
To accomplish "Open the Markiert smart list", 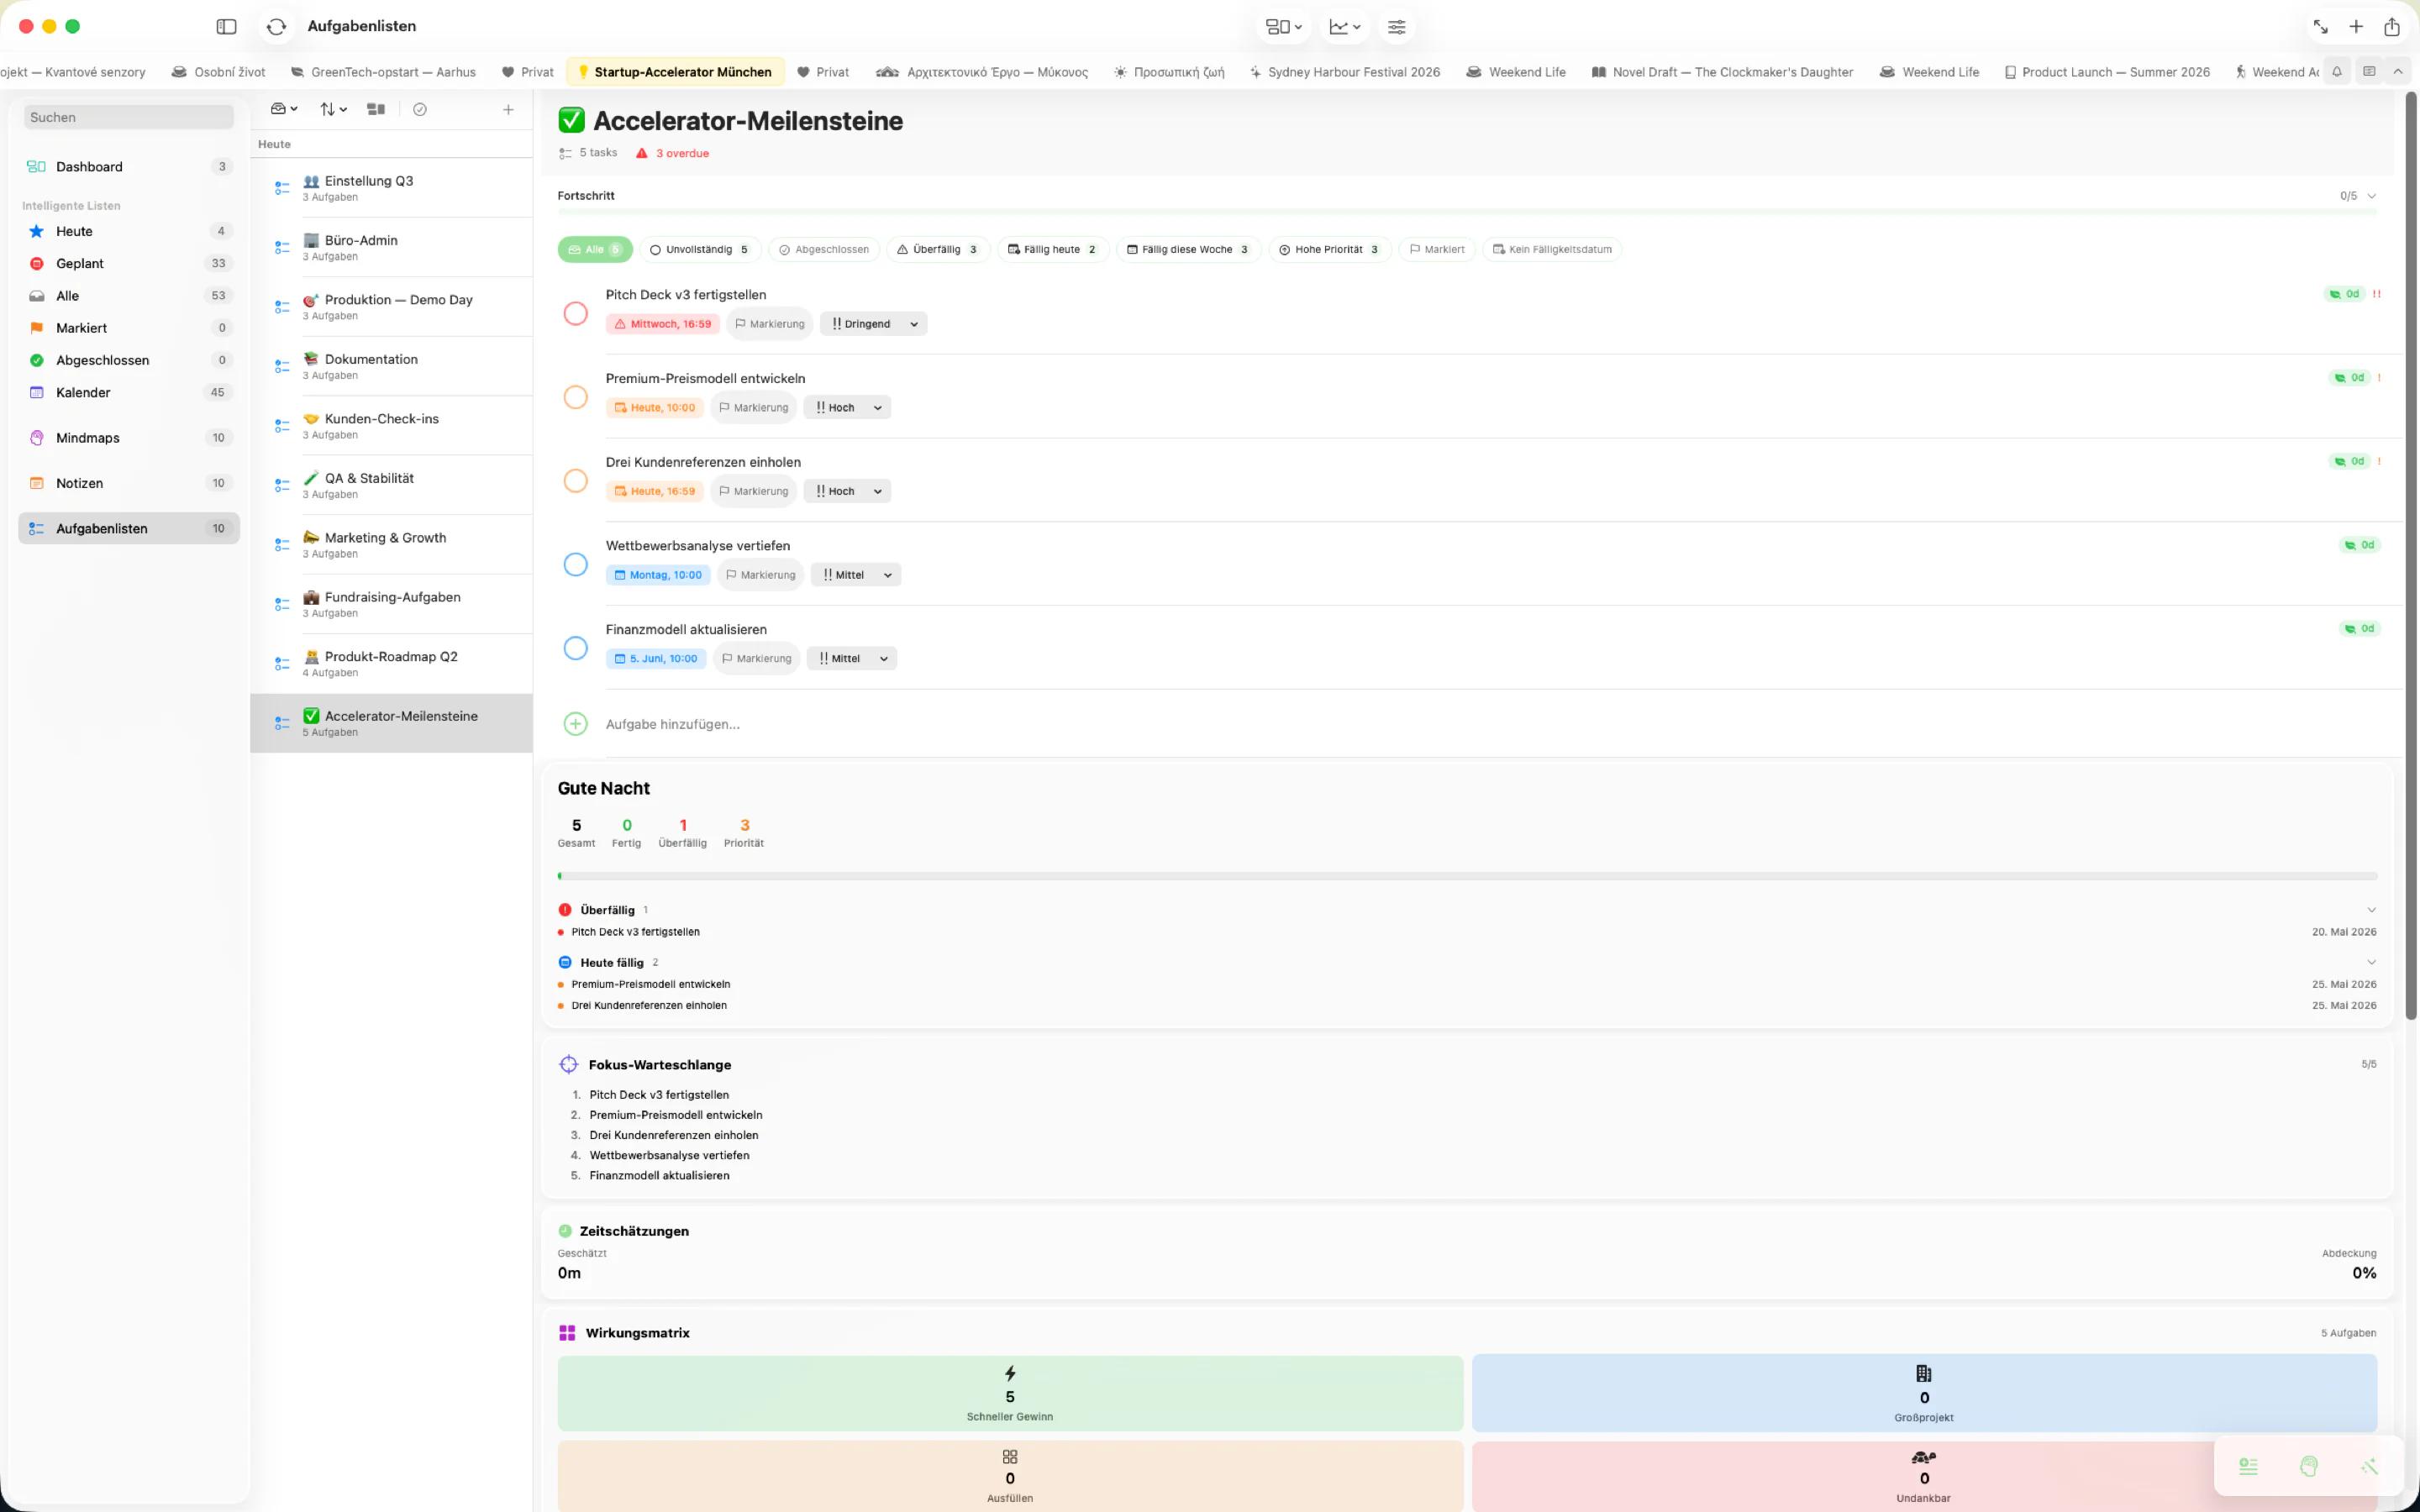I will pos(129,328).
